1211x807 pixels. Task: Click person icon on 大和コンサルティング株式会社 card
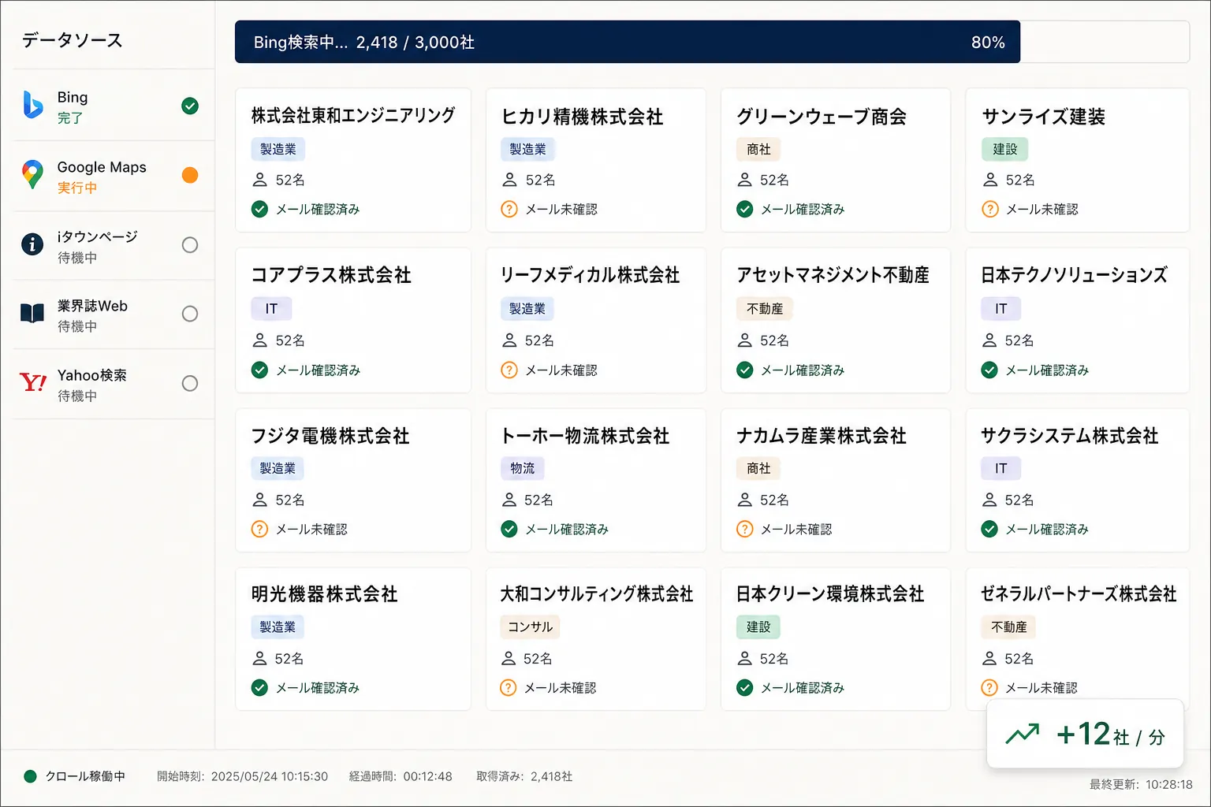pyautogui.click(x=509, y=658)
